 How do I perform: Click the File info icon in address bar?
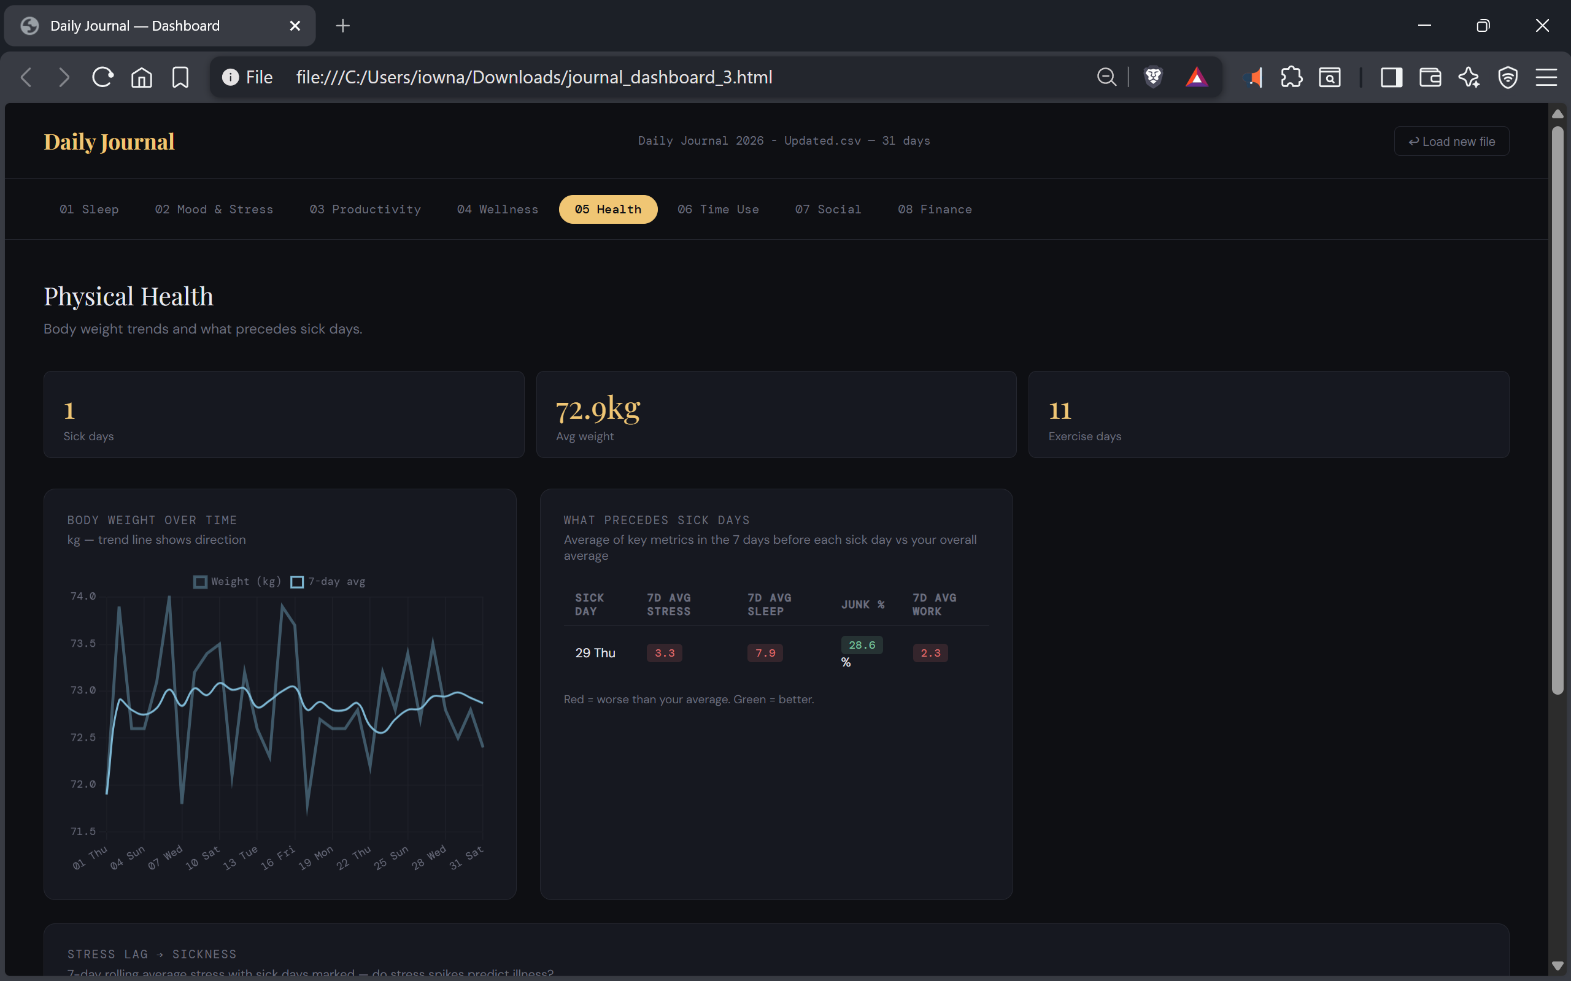pos(231,77)
